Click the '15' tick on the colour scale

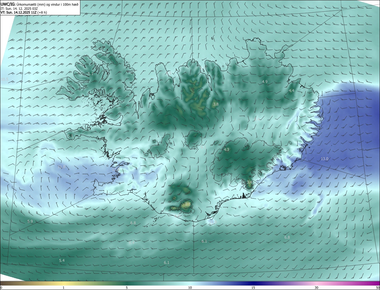(x=253, y=288)
